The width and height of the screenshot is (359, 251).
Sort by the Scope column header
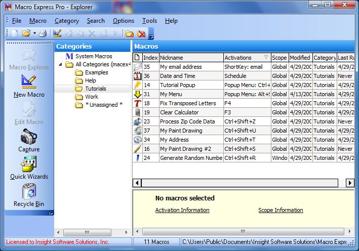280,58
